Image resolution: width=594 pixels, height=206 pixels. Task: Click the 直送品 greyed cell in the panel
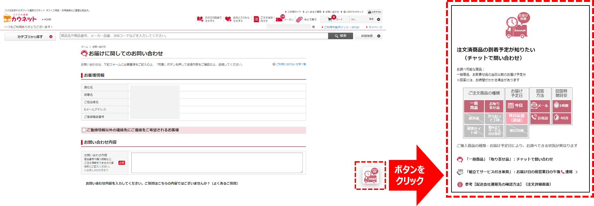pyautogui.click(x=474, y=118)
